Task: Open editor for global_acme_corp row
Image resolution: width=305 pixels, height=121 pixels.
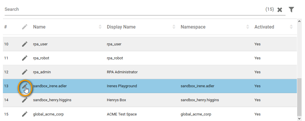Action: (25, 114)
